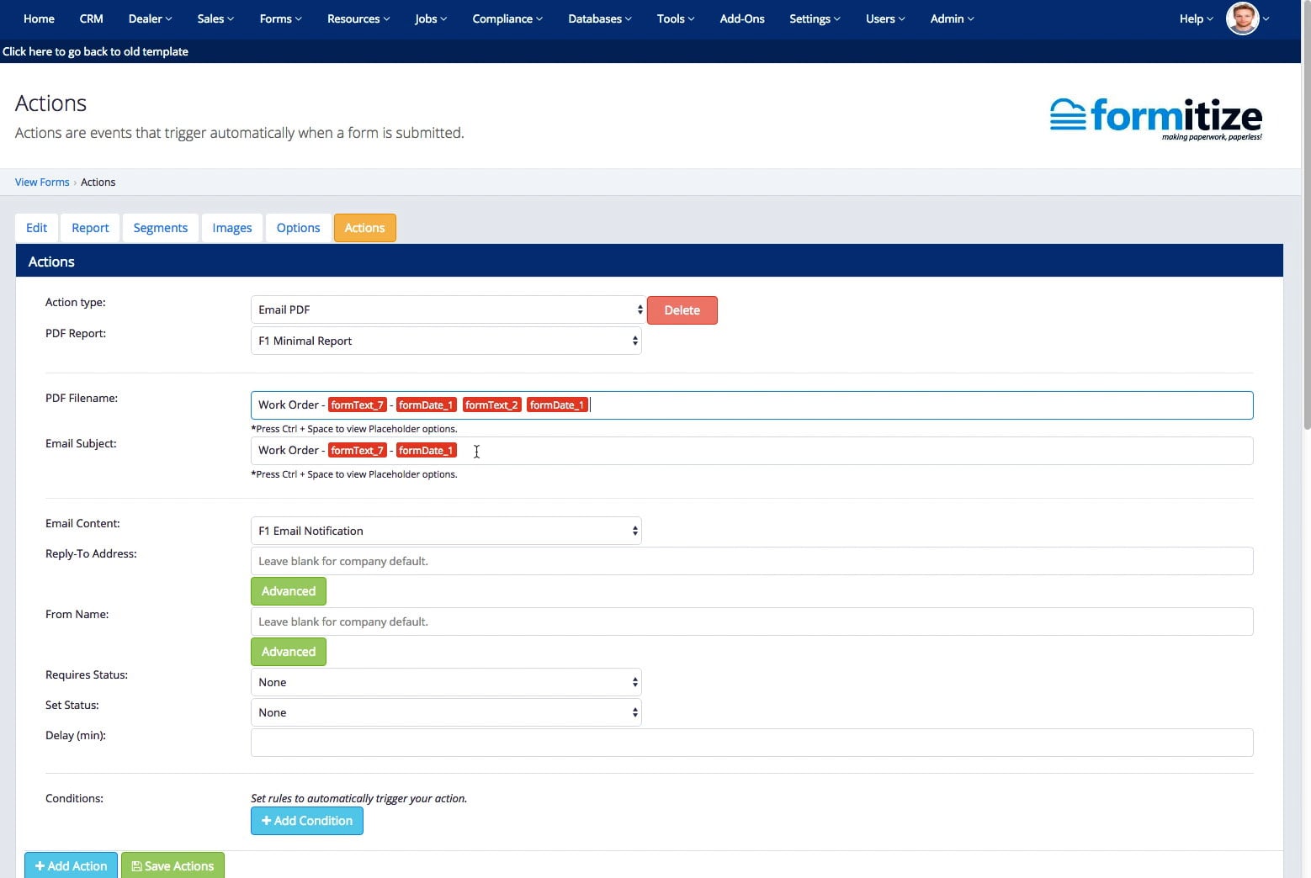1311x878 pixels.
Task: Click the Formitize logo
Action: [1156, 118]
